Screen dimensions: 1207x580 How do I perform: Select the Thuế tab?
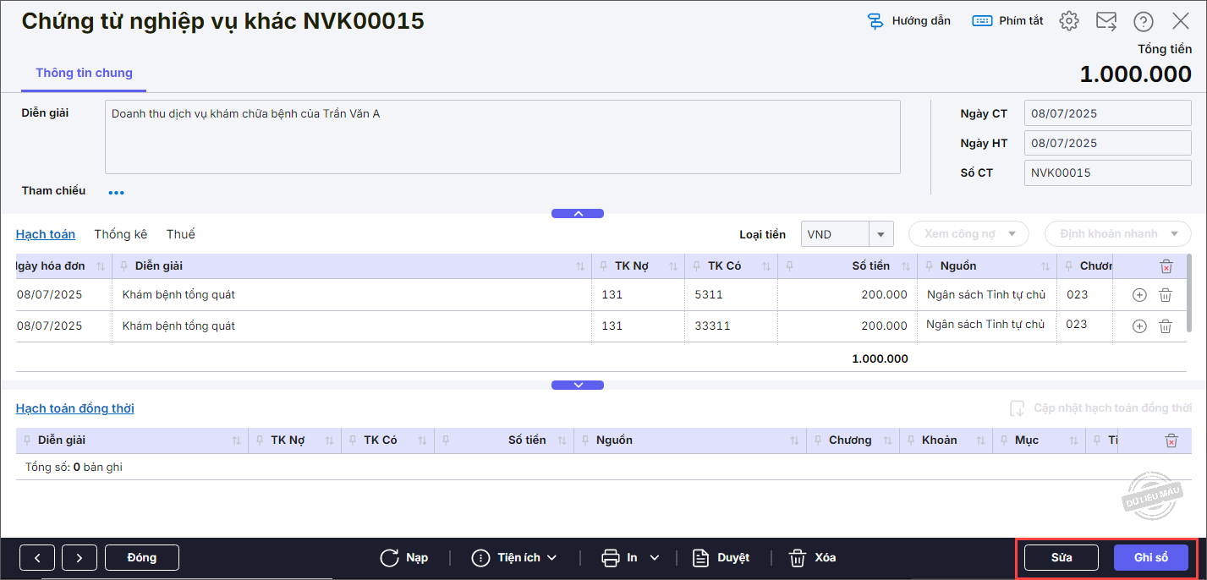coord(181,234)
